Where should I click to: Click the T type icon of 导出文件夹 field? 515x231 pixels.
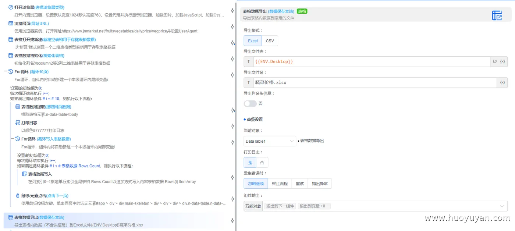click(x=248, y=61)
